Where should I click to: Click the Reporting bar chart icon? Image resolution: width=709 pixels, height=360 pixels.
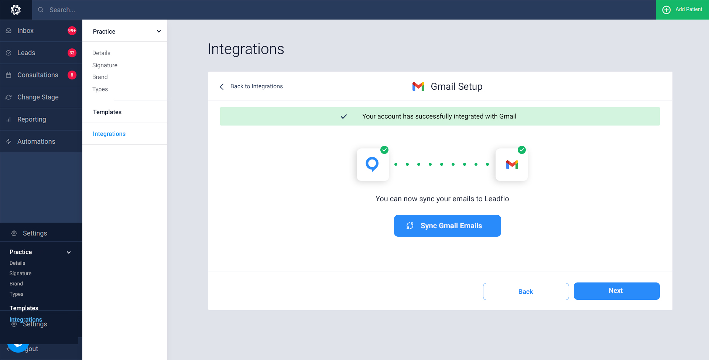[x=8, y=120]
